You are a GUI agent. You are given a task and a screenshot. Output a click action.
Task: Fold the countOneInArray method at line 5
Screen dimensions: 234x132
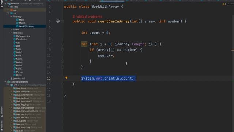63,21
